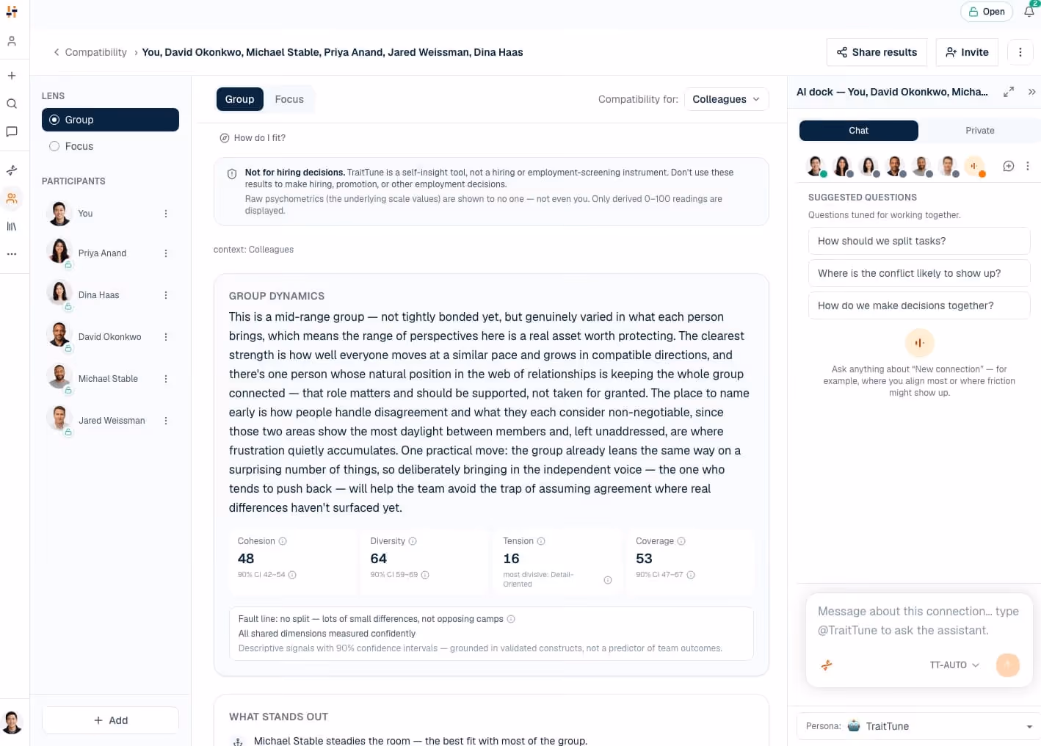Open the TT-AUTO model dropdown

pyautogui.click(x=954, y=665)
